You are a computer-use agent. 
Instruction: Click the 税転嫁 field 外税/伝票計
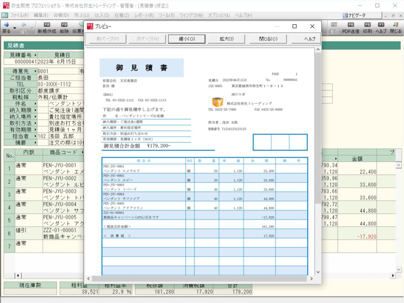pos(61,97)
